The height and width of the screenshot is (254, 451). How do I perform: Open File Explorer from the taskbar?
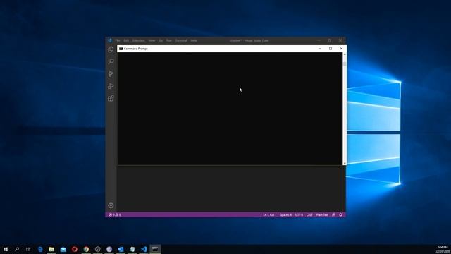point(51,249)
